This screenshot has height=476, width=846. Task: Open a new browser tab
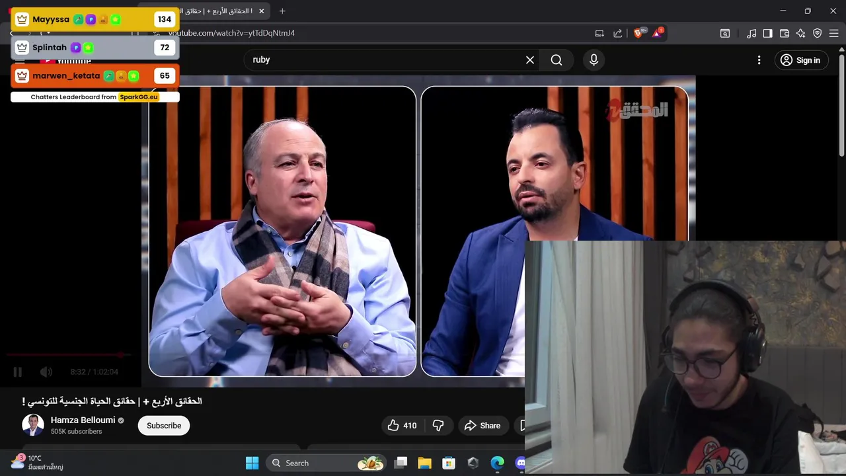[282, 11]
